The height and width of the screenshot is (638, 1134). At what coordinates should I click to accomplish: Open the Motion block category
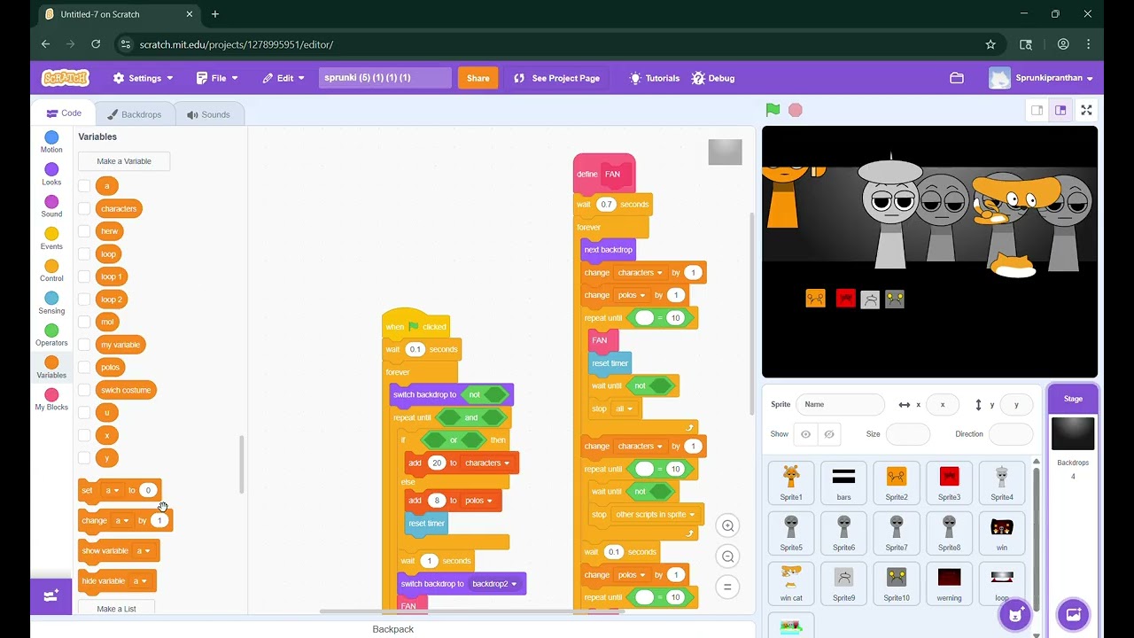tap(51, 142)
